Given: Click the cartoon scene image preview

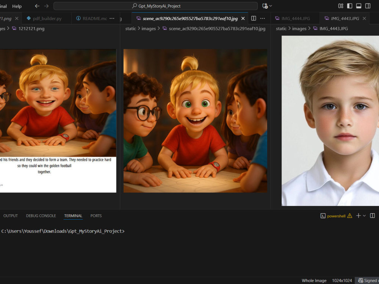Looking at the screenshot, I should (195, 121).
